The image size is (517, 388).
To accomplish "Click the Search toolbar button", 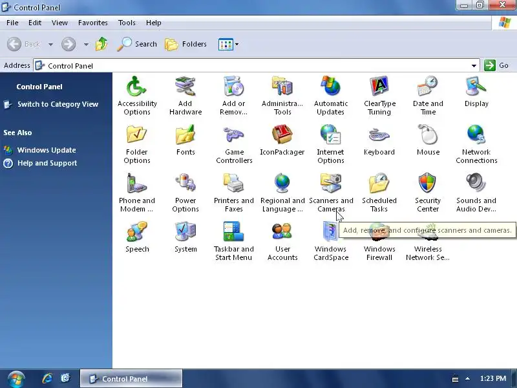I will click(137, 44).
